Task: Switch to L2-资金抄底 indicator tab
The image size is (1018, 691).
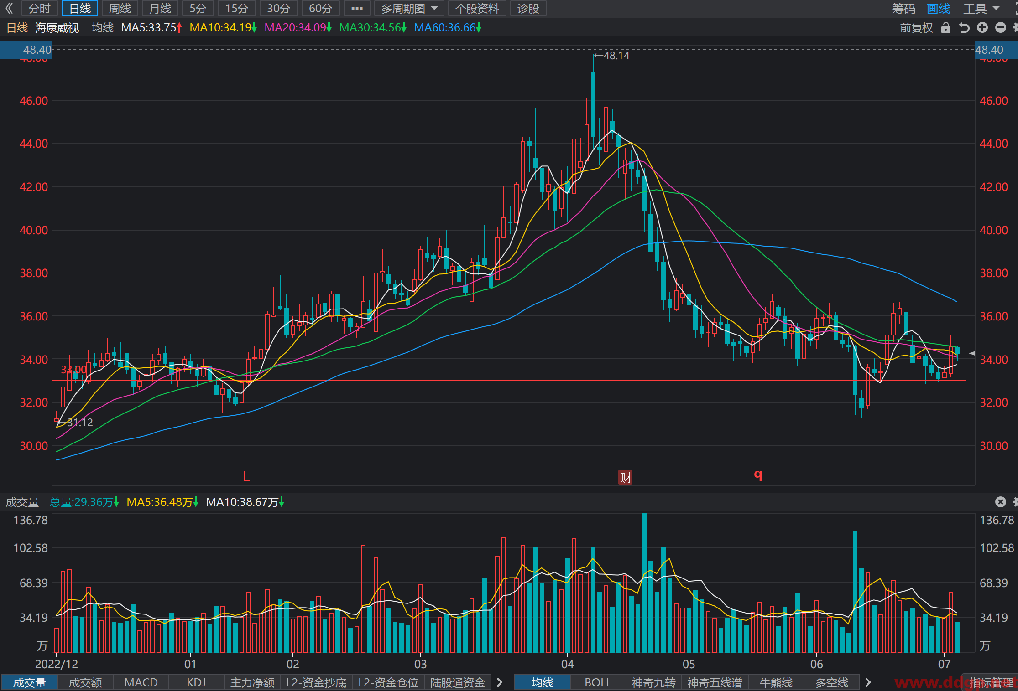Action: (x=316, y=682)
